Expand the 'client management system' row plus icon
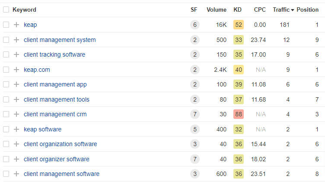 click(16, 40)
